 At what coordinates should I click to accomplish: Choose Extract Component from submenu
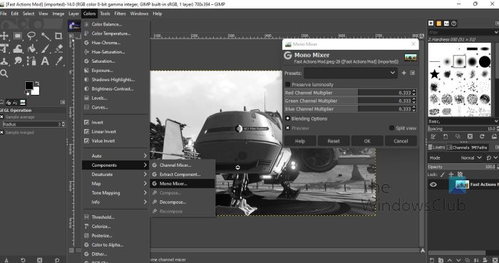(182, 175)
